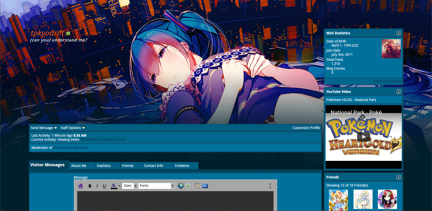Collapse the Mini Statistics panel
This screenshot has height=211, width=432.
coord(399,33)
